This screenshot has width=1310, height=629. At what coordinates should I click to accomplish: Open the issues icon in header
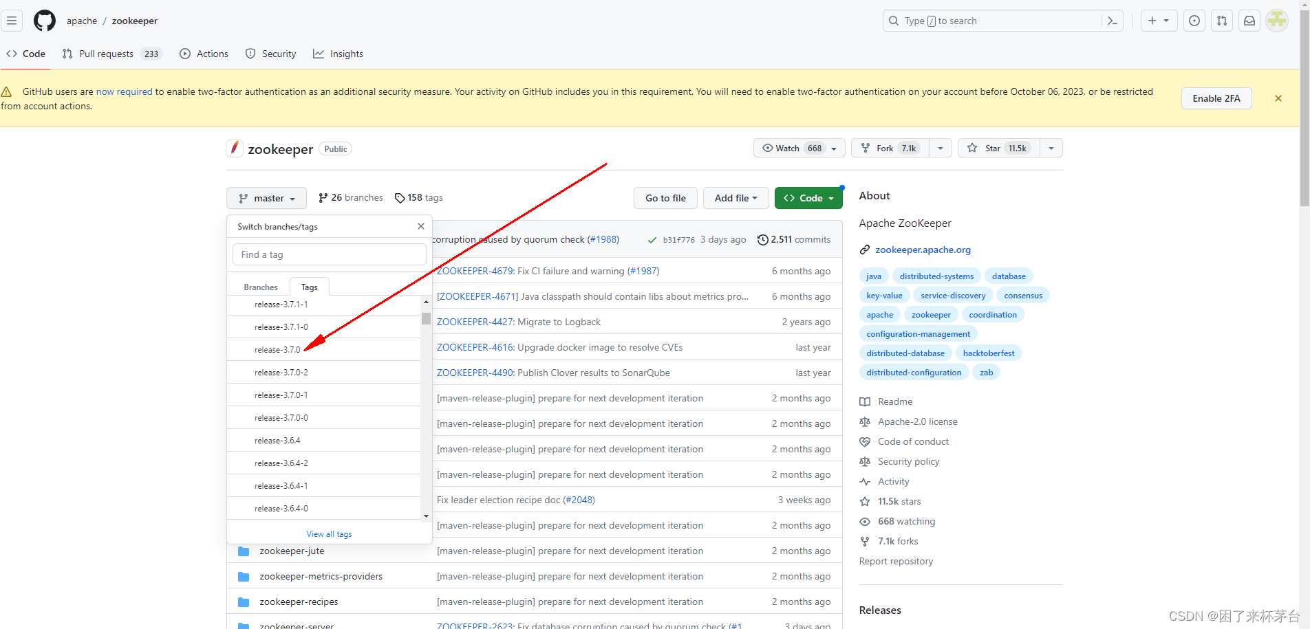point(1194,21)
